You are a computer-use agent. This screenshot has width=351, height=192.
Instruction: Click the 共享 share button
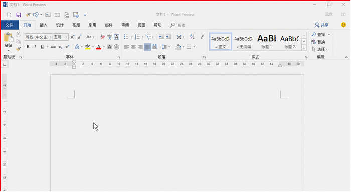[322, 25]
